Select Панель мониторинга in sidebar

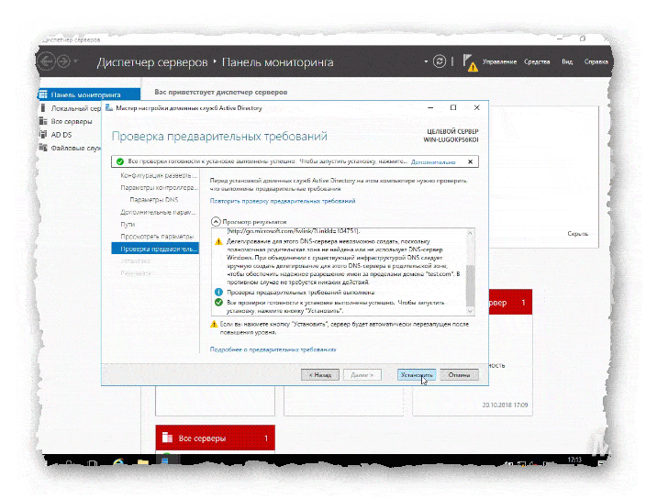pyautogui.click(x=89, y=94)
